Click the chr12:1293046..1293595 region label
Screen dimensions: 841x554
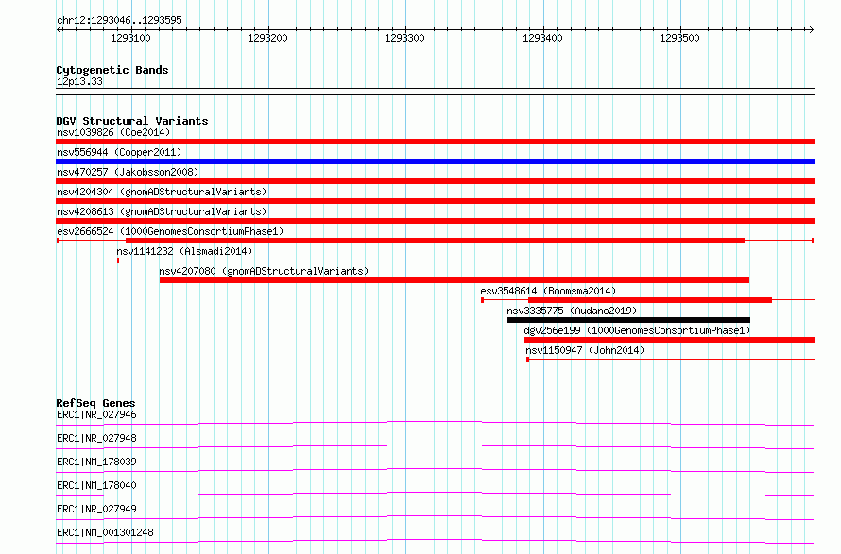pos(119,20)
